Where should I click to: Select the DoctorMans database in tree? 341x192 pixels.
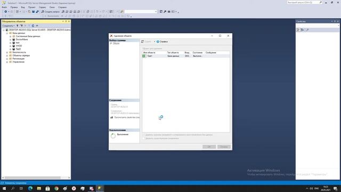click(x=22, y=39)
